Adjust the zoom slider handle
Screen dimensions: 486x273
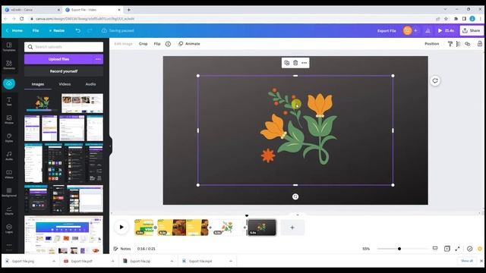[399, 249]
